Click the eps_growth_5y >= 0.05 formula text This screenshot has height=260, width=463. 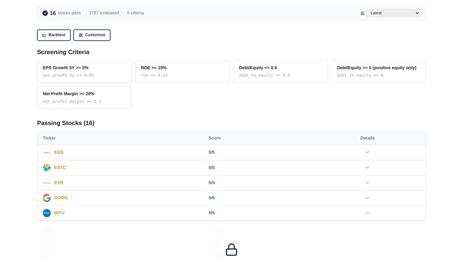tap(68, 75)
